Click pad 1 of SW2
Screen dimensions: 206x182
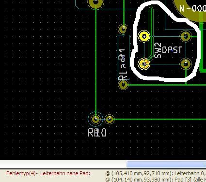point(186,36)
